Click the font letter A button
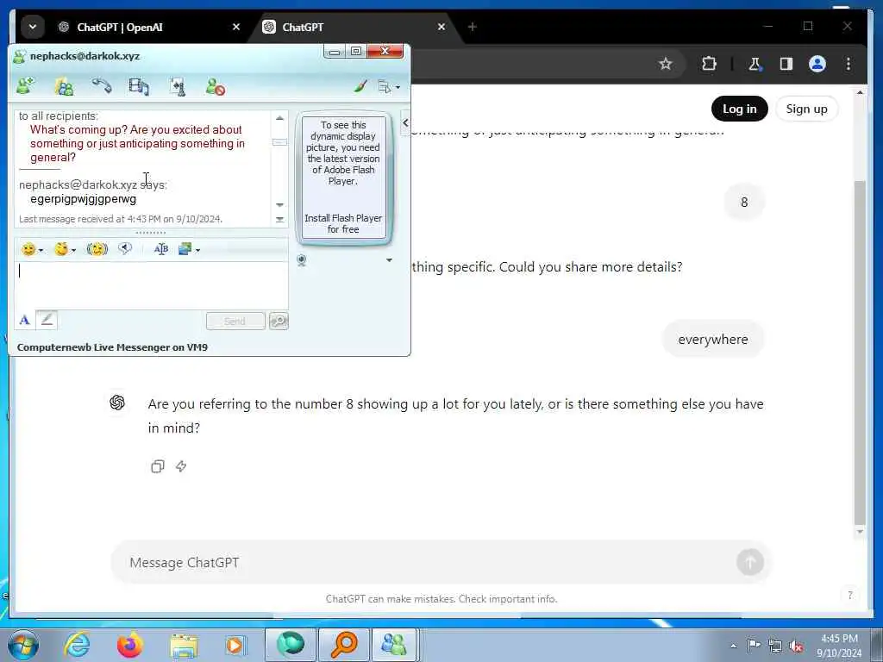 pos(24,321)
